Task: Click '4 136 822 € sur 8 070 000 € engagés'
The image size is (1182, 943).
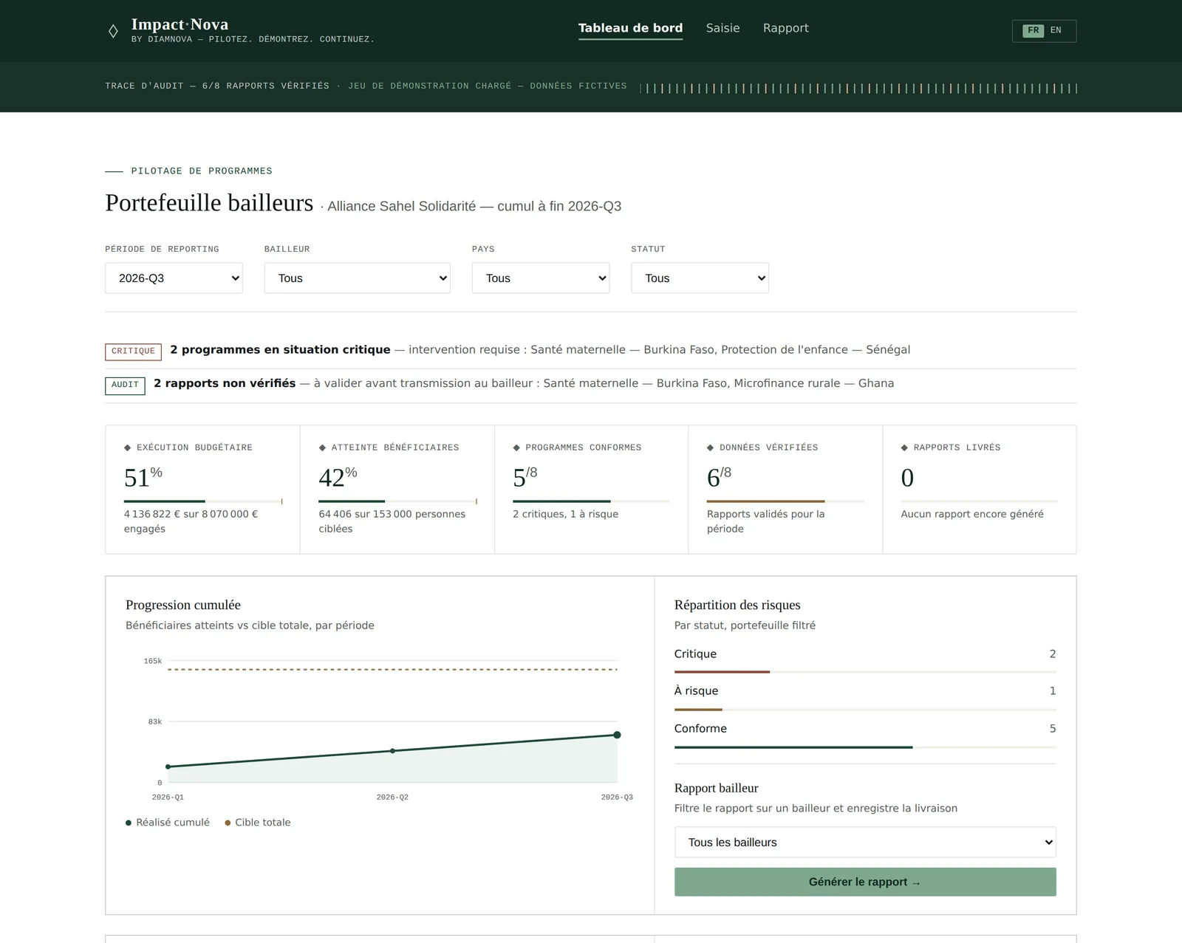Action: (x=191, y=521)
